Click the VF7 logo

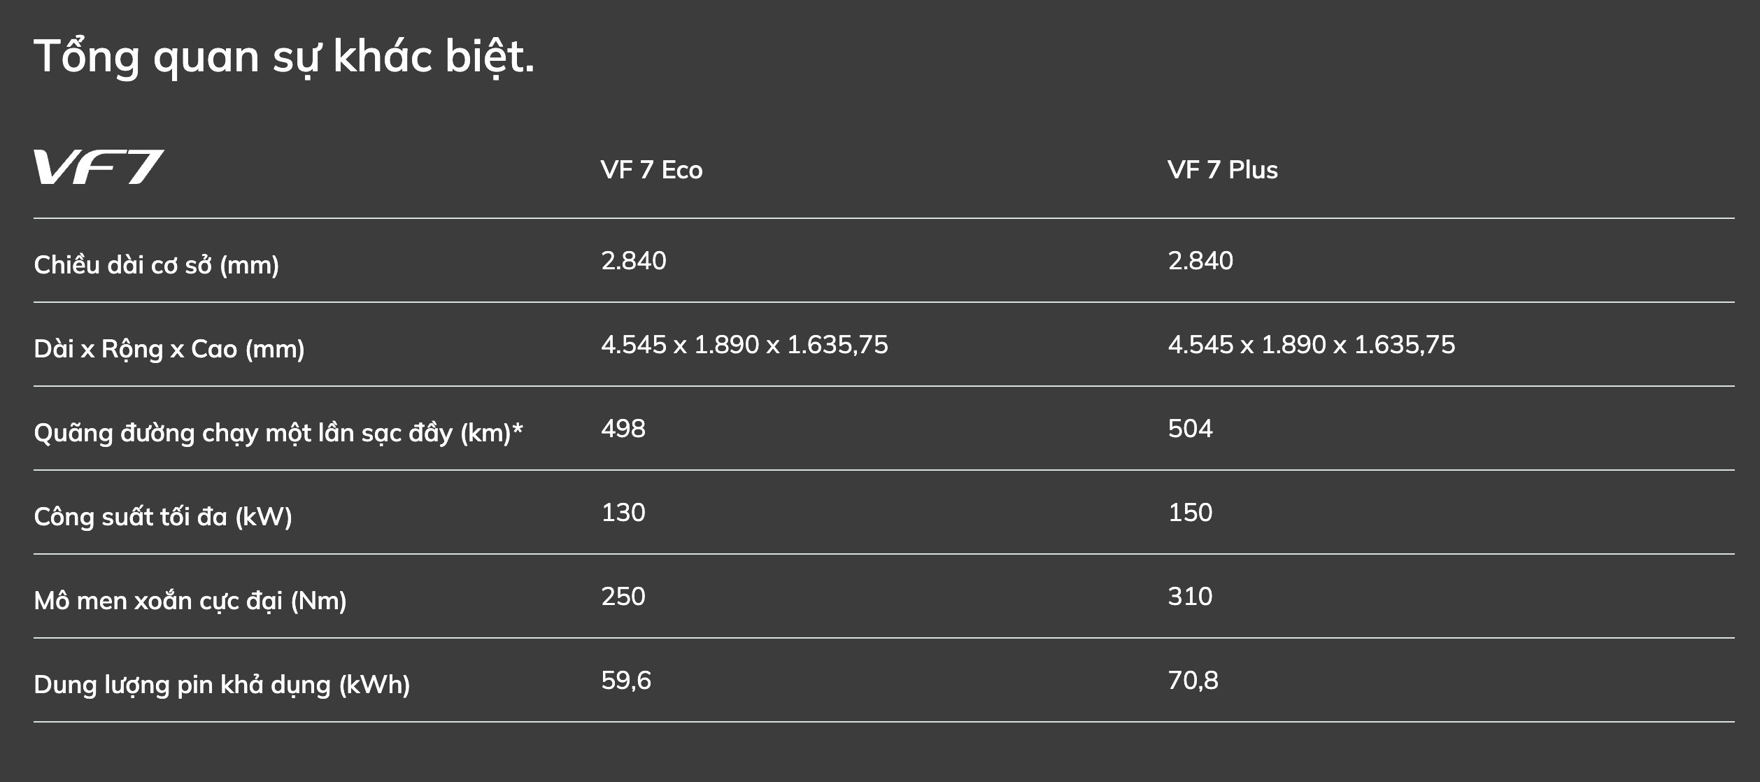pos(99,167)
